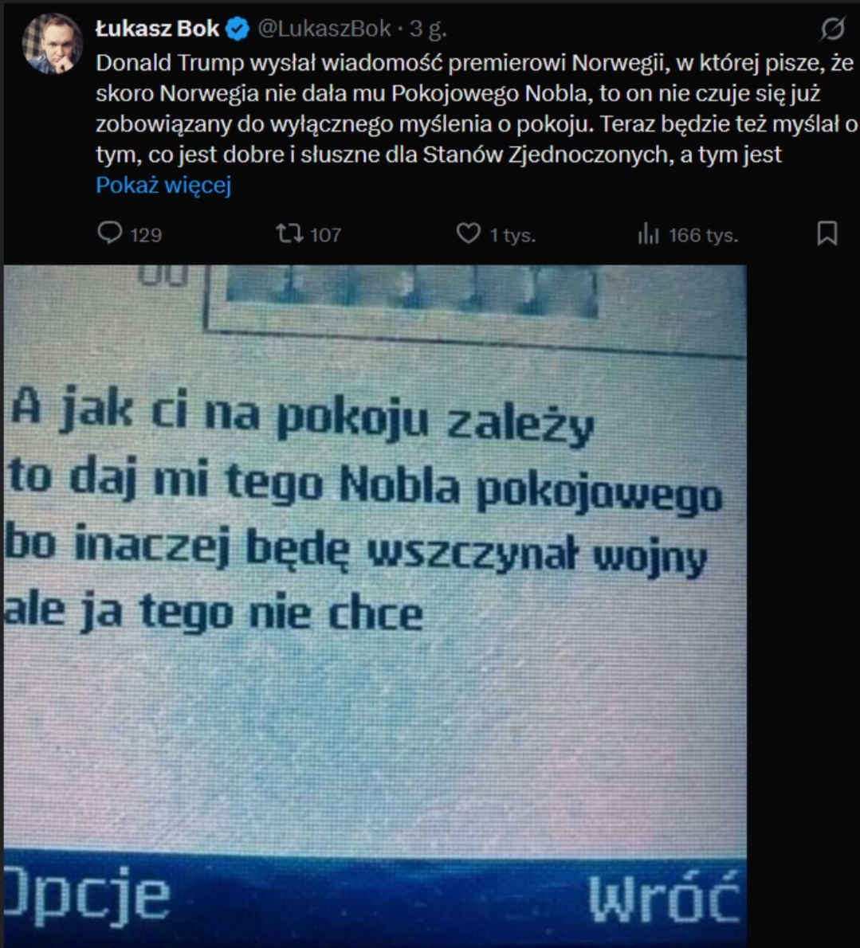The width and height of the screenshot is (860, 948).
Task: Click the 166 tys. views count
Action: coord(703,235)
